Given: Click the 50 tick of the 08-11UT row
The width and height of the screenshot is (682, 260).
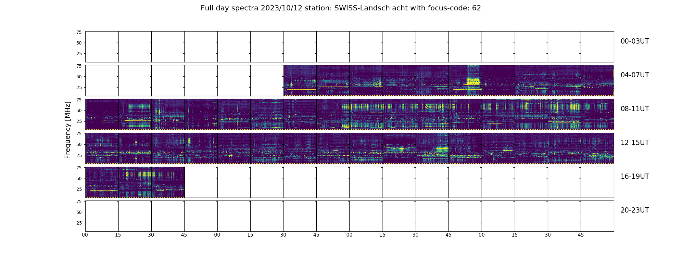Looking at the screenshot, I should tap(79, 110).
